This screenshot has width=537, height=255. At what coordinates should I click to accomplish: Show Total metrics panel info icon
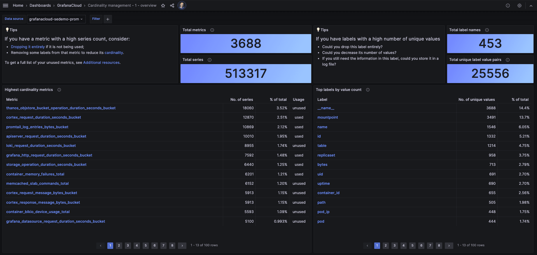212,30
